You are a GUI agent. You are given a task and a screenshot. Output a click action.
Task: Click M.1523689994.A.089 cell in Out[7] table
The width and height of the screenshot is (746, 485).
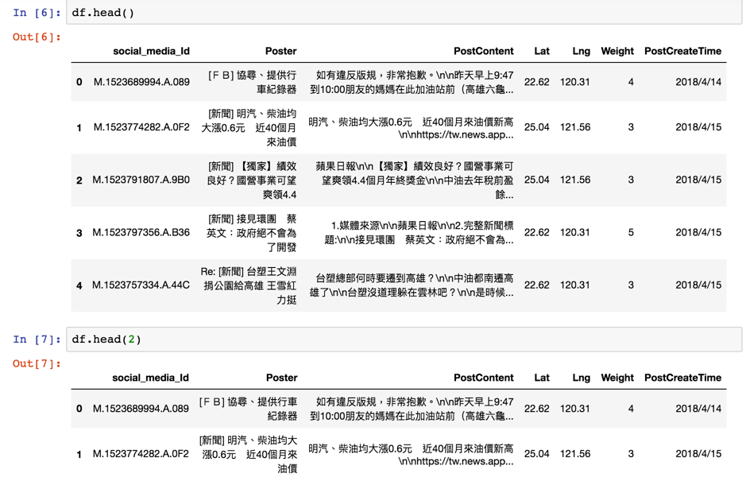coord(141,409)
